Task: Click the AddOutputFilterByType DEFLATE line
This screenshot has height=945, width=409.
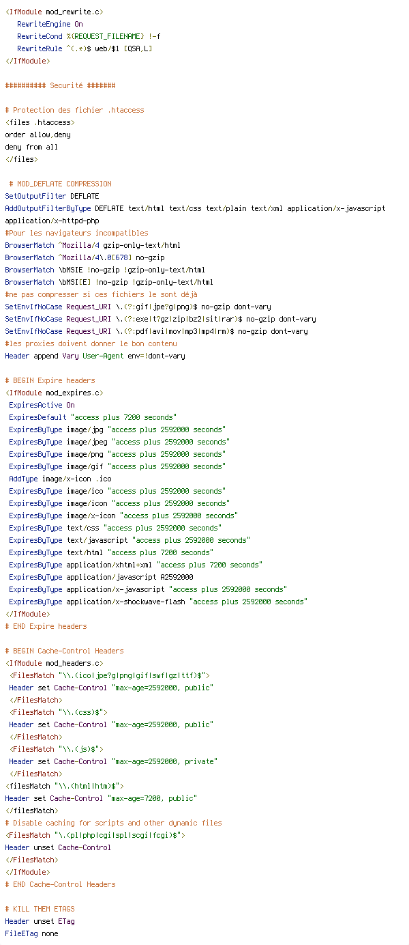Action: tap(195, 208)
